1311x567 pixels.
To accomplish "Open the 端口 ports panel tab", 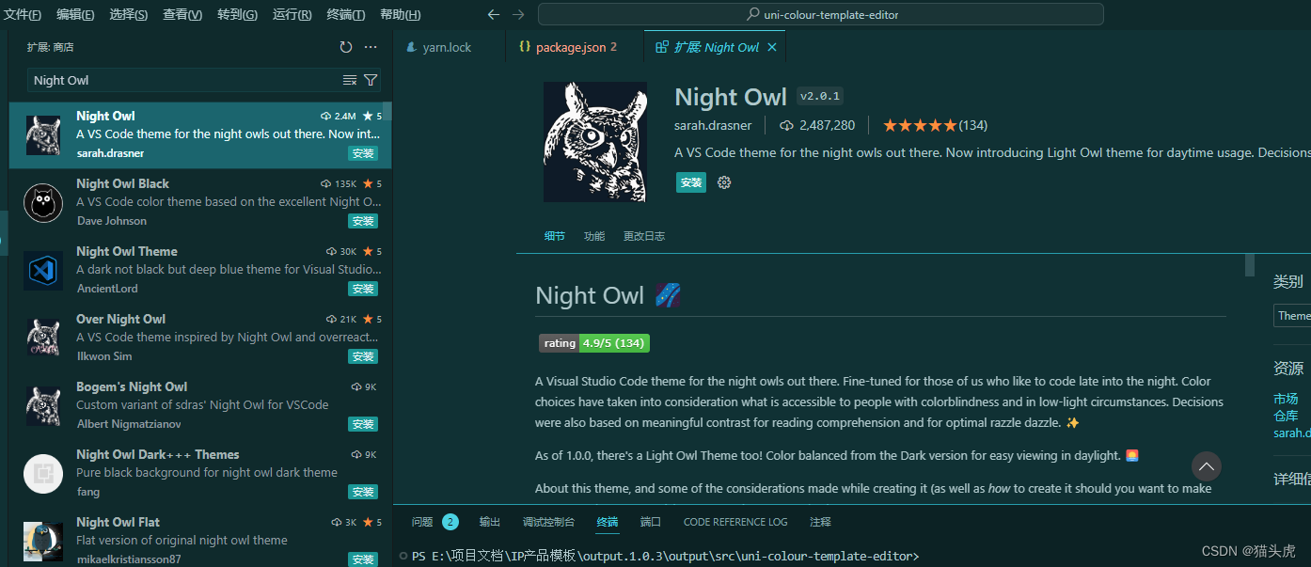I will pyautogui.click(x=651, y=522).
